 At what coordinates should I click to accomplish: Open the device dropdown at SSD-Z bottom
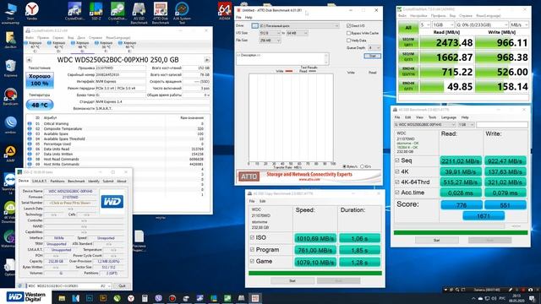68,285
